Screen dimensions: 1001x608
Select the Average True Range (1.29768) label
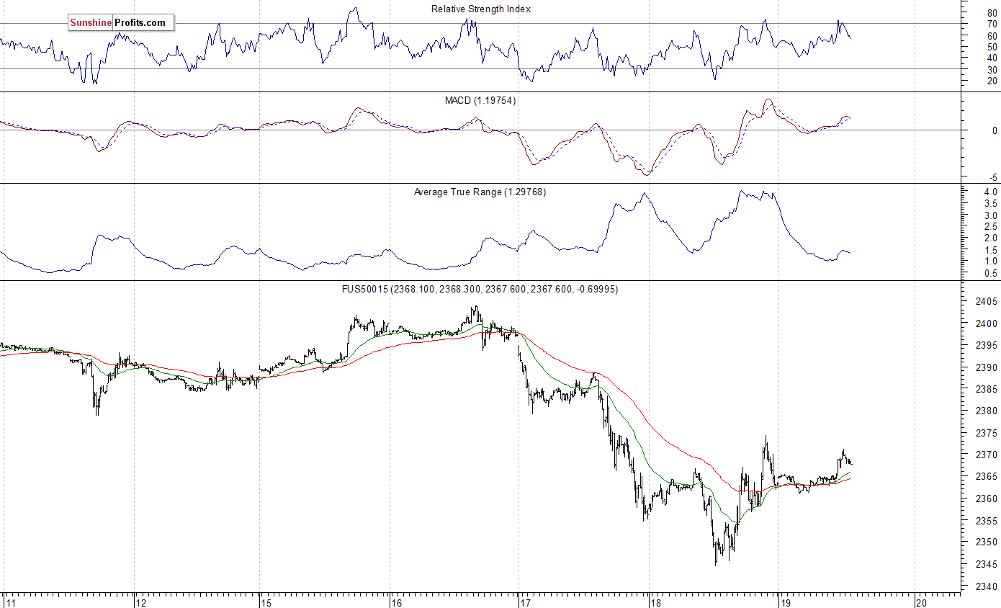[x=480, y=192]
